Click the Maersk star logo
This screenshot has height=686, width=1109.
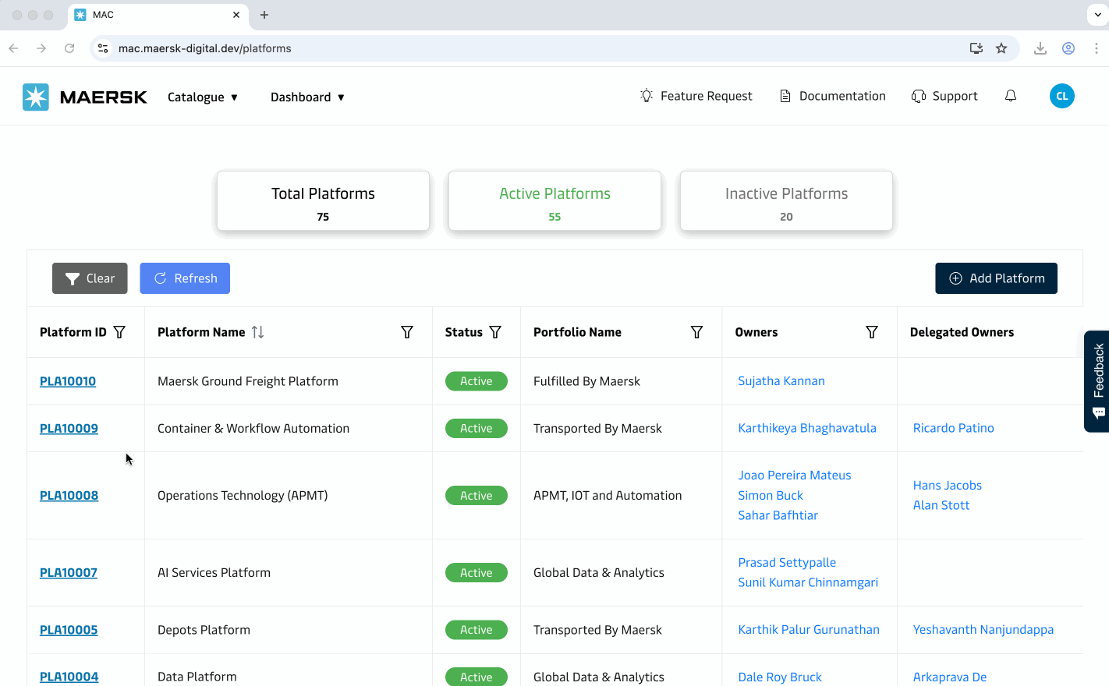click(x=36, y=97)
